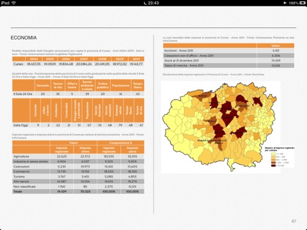
Task: Tap page number 87
Action: tap(294, 221)
